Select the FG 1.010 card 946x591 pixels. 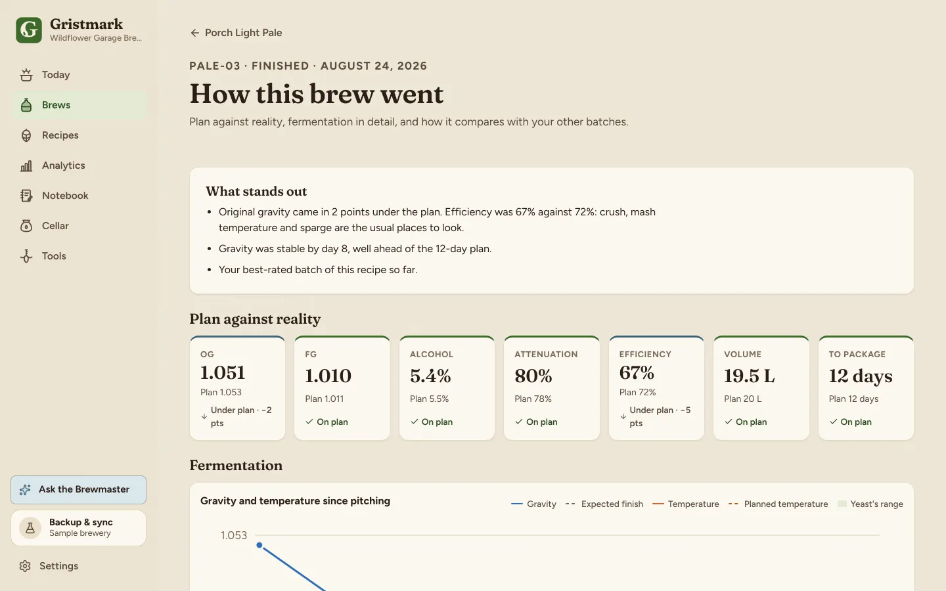[342, 388]
